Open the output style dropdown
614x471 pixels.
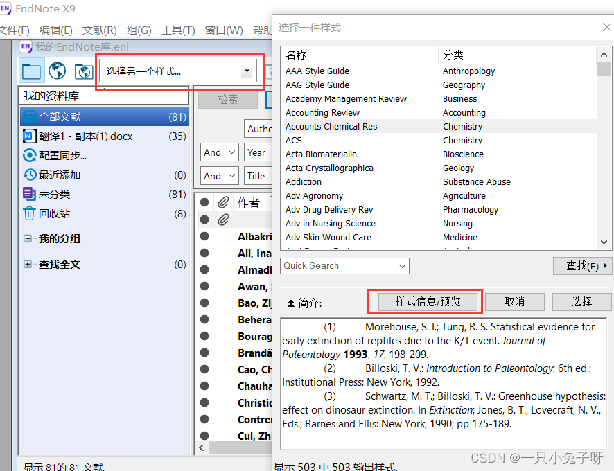pyautogui.click(x=247, y=71)
